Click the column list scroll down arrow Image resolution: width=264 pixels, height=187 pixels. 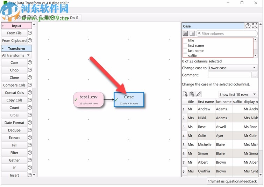(x=255, y=55)
